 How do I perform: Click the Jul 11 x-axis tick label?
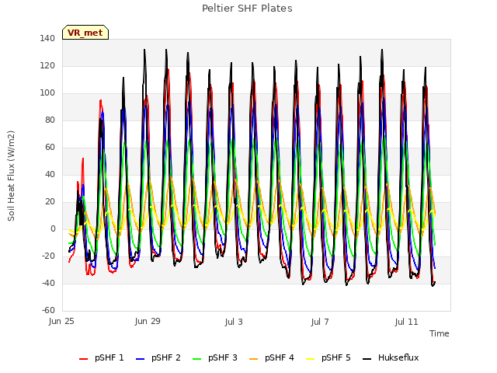(407, 322)
